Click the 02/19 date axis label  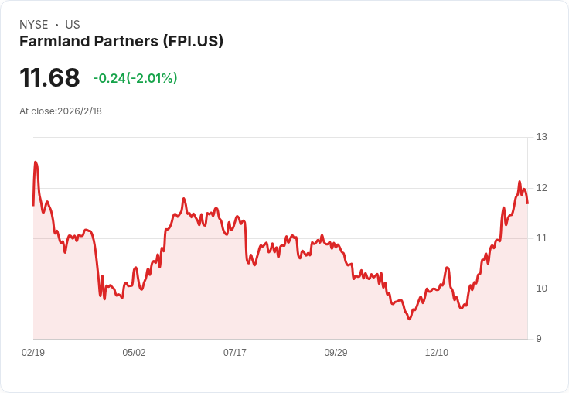click(33, 352)
